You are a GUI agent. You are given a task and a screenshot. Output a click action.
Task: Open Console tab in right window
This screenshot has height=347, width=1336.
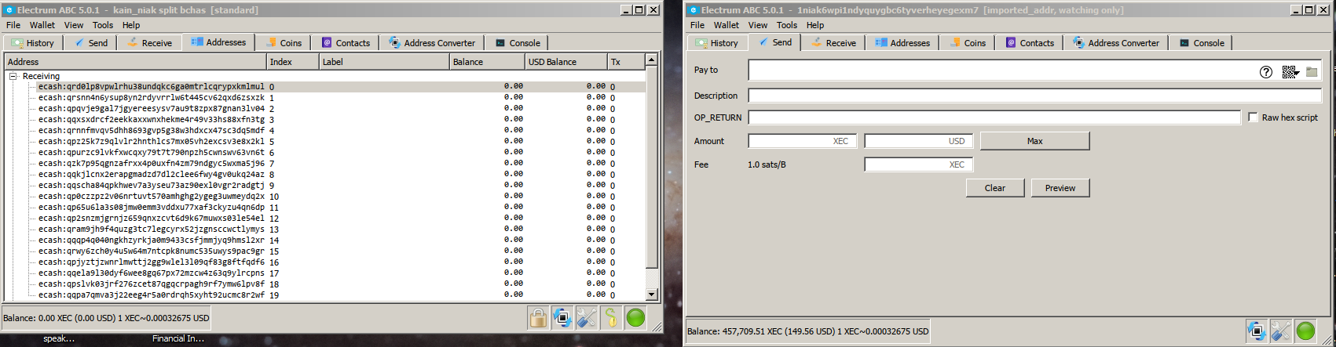pos(1200,43)
